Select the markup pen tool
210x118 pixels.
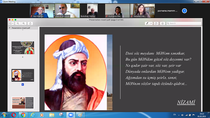pyautogui.click(x=147, y=23)
